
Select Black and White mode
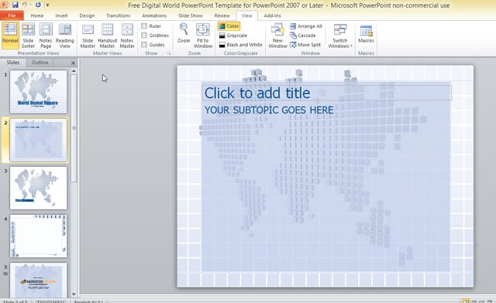click(x=241, y=45)
